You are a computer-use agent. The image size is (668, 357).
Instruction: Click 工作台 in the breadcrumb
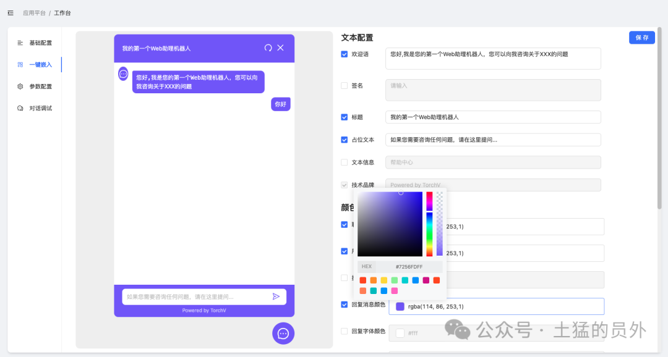[62, 13]
